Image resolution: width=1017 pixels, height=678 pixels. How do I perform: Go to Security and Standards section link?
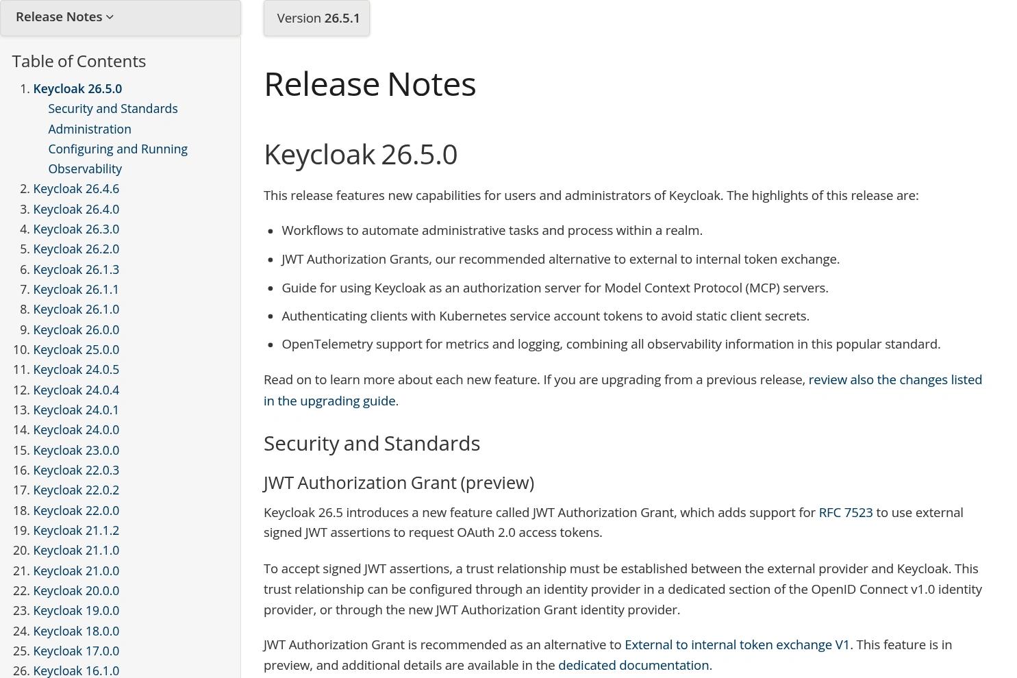113,108
